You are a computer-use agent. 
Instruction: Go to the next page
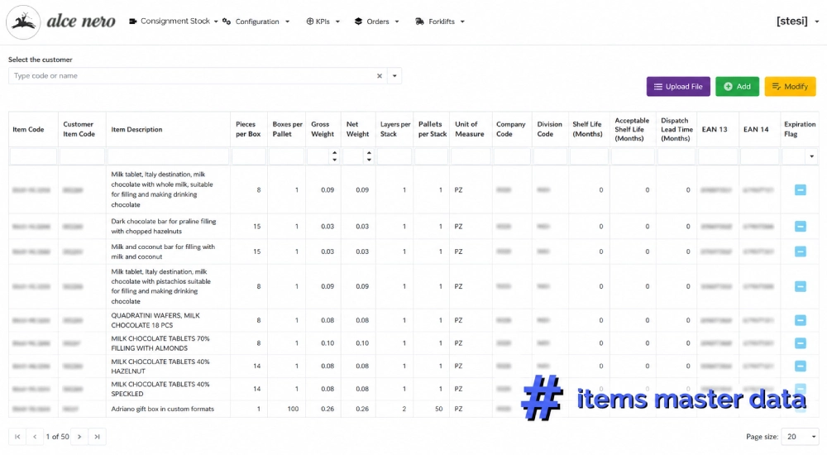[79, 437]
